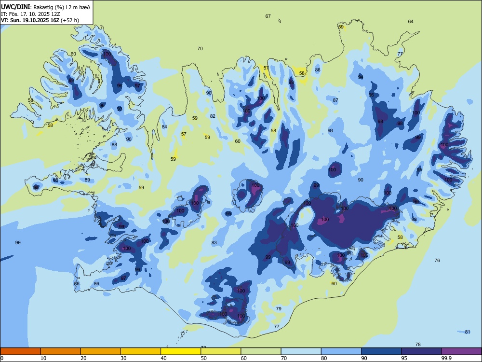This screenshot has width=482, height=362.
Task: Click the humidity value '76' on the map
Action: click(437, 261)
